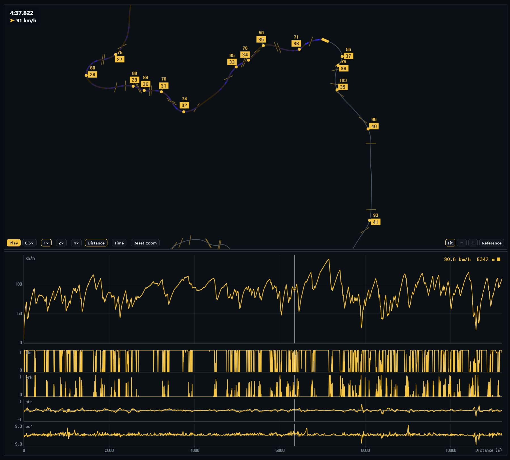Switch chart axis to Distance
The width and height of the screenshot is (510, 460).
tap(96, 243)
